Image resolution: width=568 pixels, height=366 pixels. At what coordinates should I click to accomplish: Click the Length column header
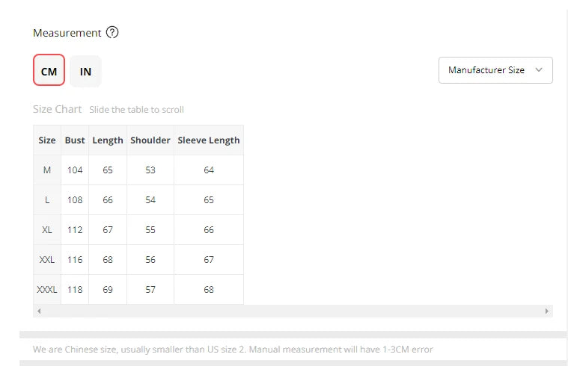pyautogui.click(x=108, y=140)
